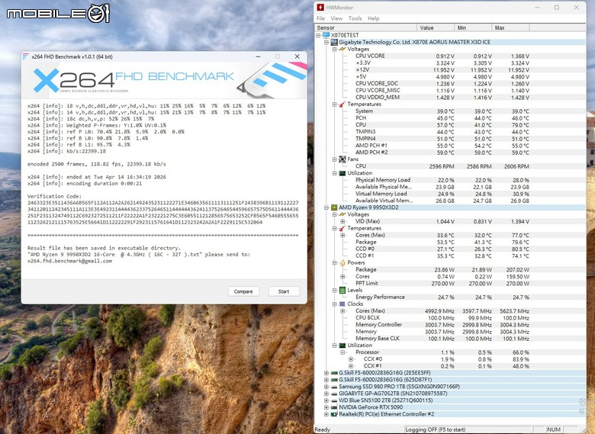595x434 pixels.
Task: Expand the NVIDIA GeForce RTX 5090 node
Action: (326, 407)
